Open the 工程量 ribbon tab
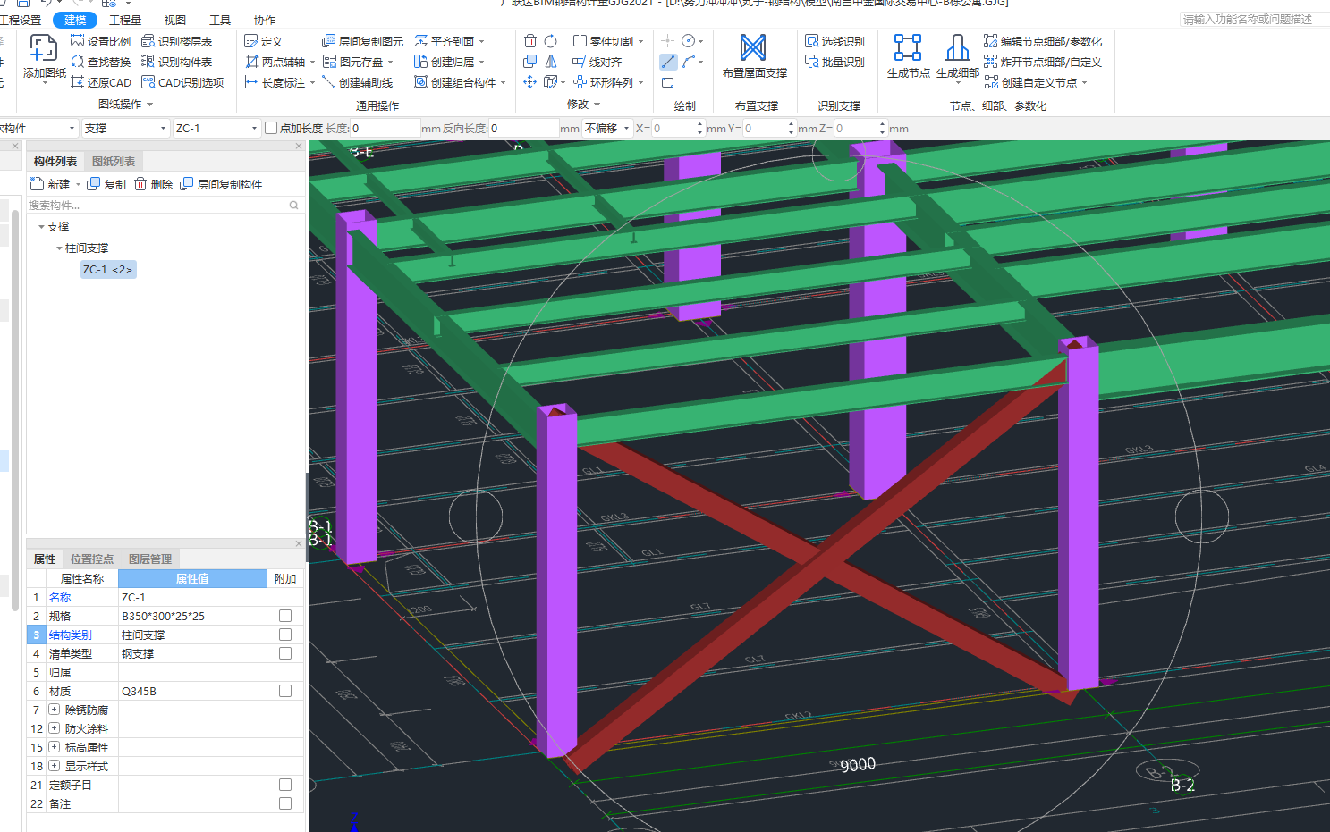The width and height of the screenshot is (1330, 832). (x=125, y=20)
